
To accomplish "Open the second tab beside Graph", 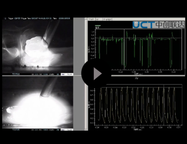I will [x=99, y=19].
